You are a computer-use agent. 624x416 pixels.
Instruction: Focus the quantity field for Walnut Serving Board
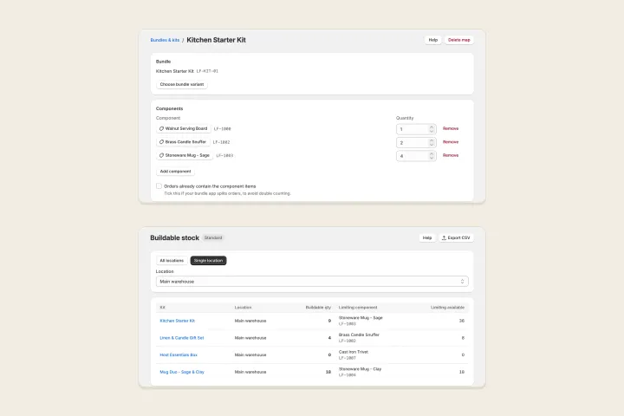click(x=416, y=129)
